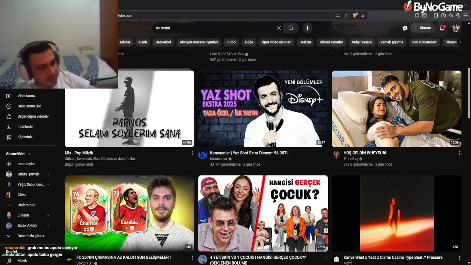
Task: Select the Turizm chip
Action: pos(305,42)
